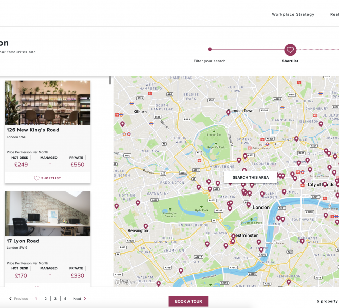Open the 126 New King's Road photo

coord(48,103)
